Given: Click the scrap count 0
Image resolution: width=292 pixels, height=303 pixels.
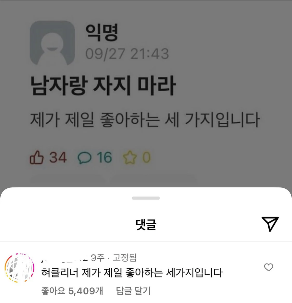Looking at the screenshot, I should [147, 157].
